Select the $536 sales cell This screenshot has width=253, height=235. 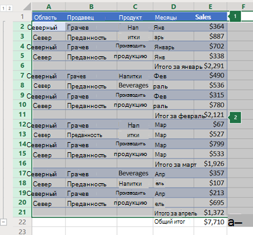tap(211, 85)
